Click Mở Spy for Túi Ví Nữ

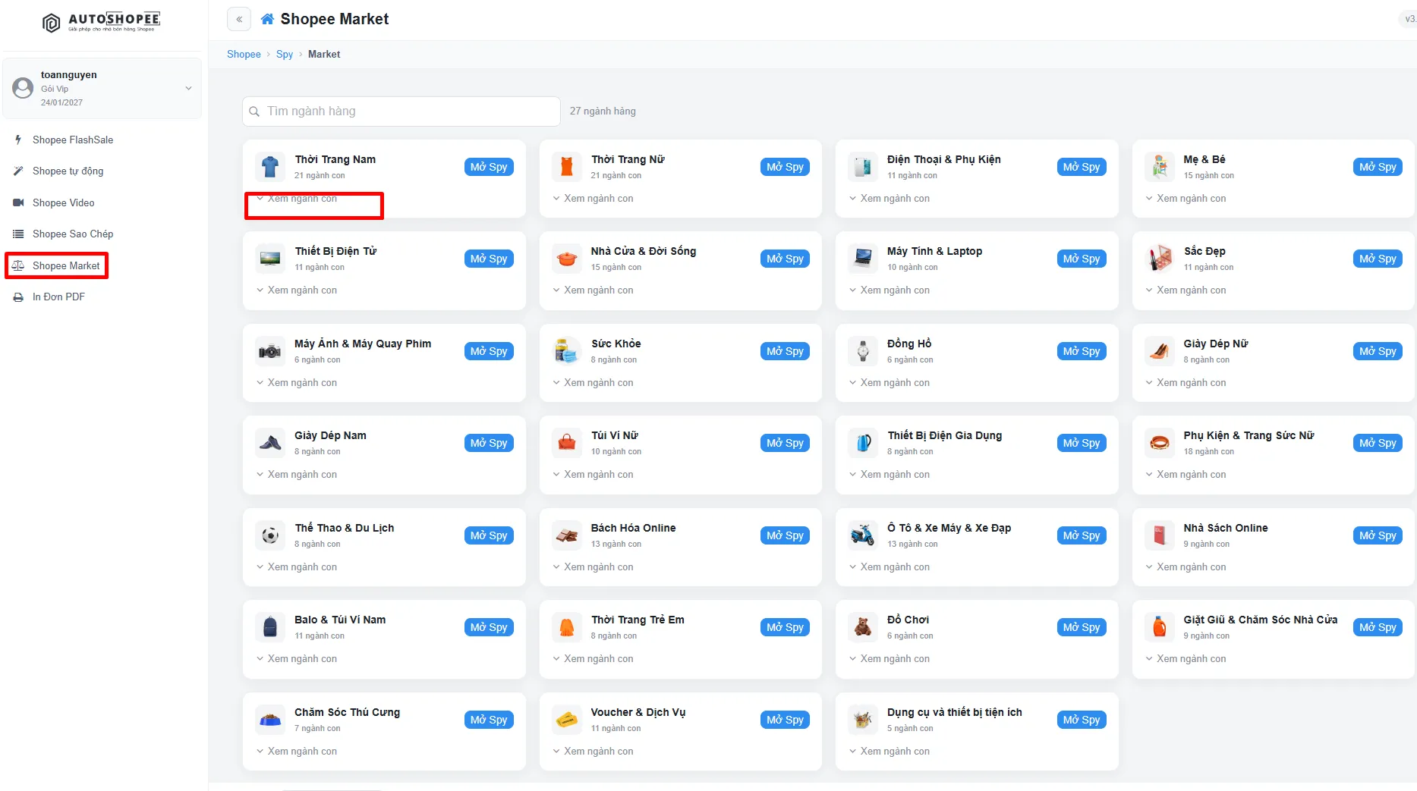(x=785, y=443)
